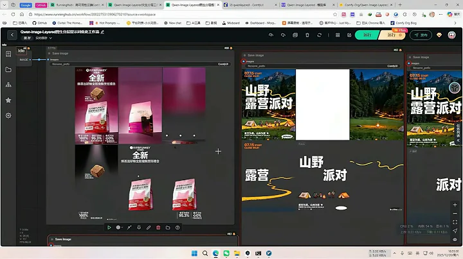Open the terminal app from the taskbar

tap(258, 253)
